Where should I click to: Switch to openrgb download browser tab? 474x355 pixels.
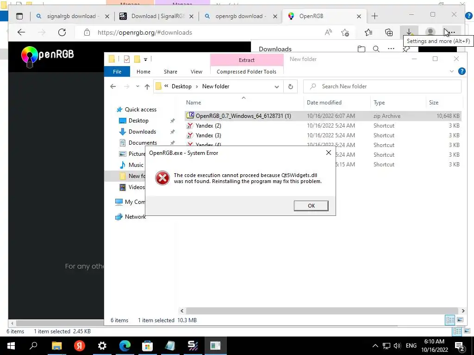[240, 16]
